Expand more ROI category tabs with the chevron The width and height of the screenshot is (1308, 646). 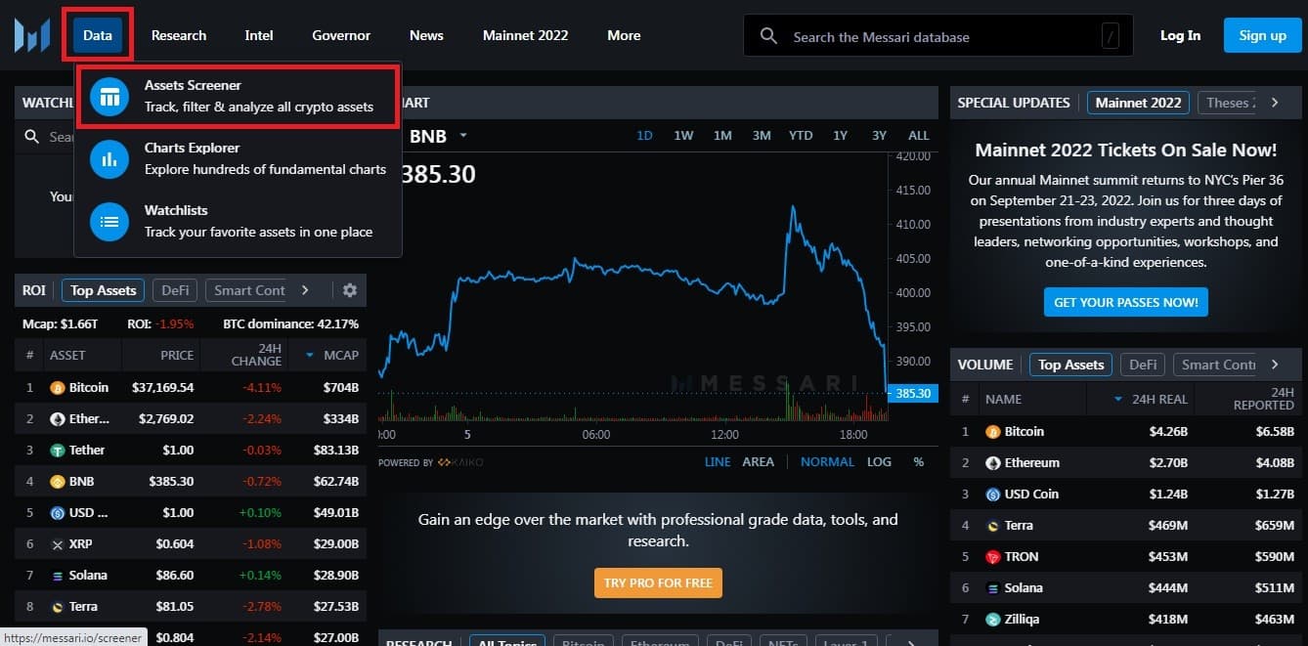[x=305, y=290]
